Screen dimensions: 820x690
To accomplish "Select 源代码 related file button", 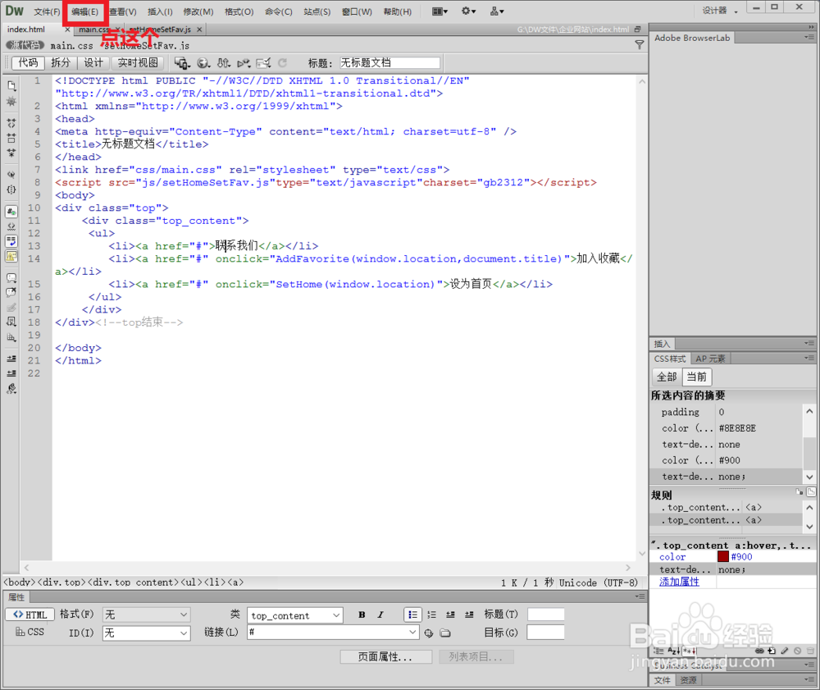I will 25,45.
